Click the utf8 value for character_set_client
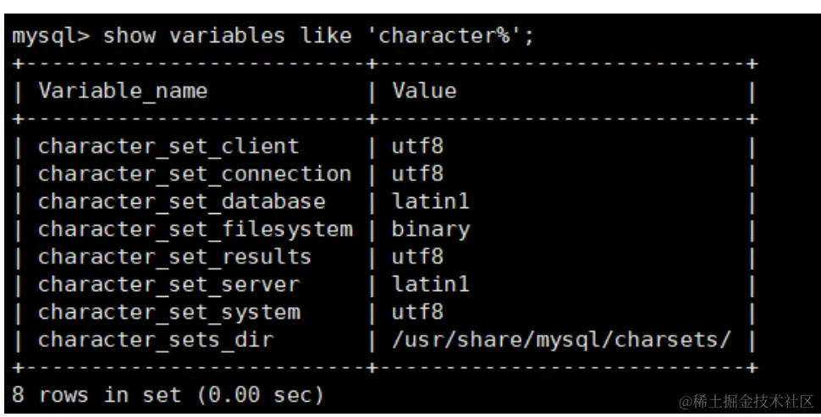Image resolution: width=821 pixels, height=417 pixels. pyautogui.click(x=417, y=146)
